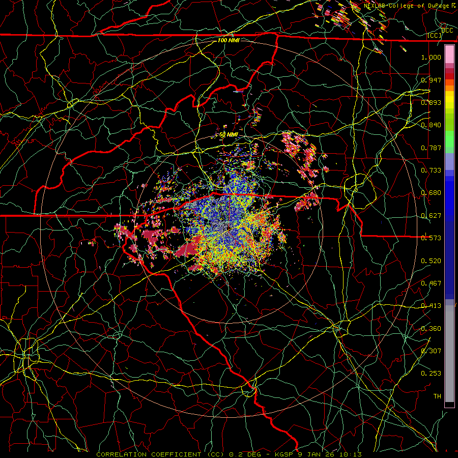Viewport: 458px width, 458px height.
Task: Click the KGSP 9 JAN 26 10:13 timestamp
Action: coord(319,454)
